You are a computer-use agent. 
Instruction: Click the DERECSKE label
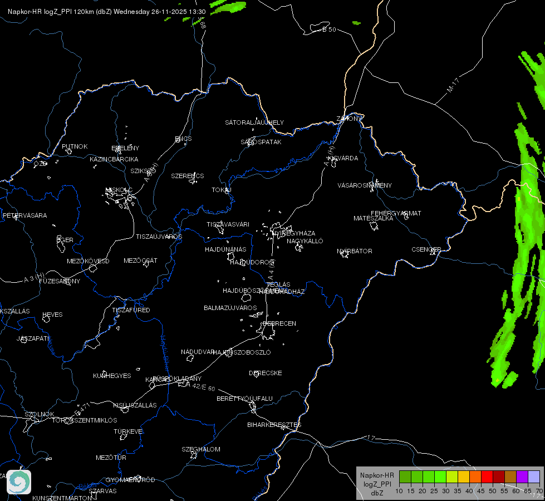266,373
